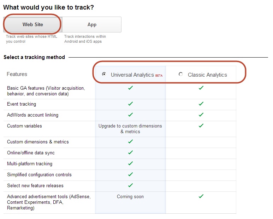Image resolution: width=273 pixels, height=219 pixels.
Task: Click the Classic Analytics label text
Action: 207,75
